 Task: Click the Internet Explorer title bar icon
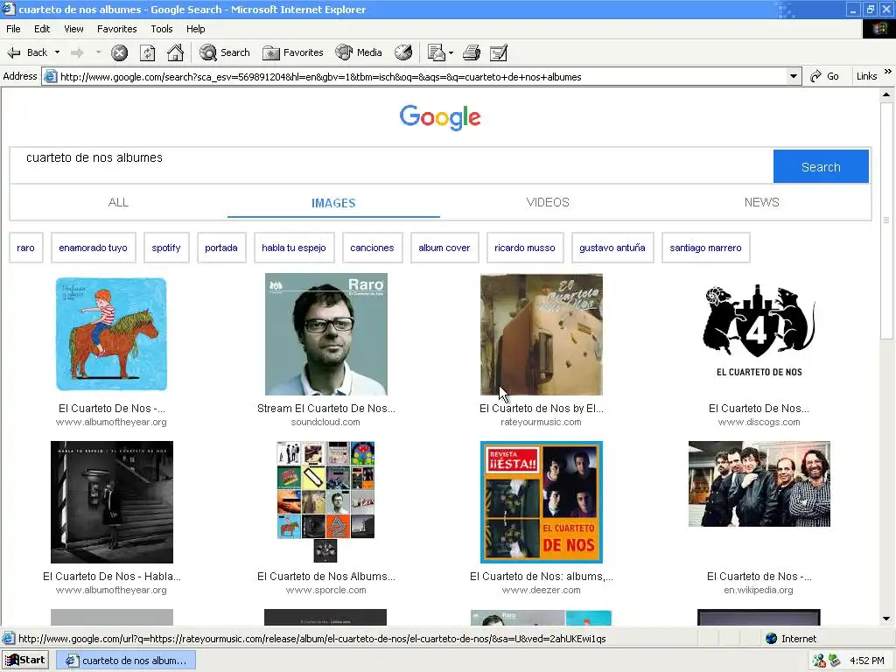pos(8,9)
